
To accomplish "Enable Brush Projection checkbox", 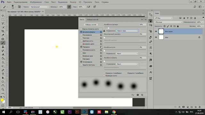I will click(104, 76).
